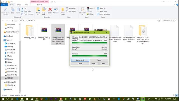Select lineage-15.1 KonstaKANG-rpi3 extracted folder
Viewport: 179px width, 101px height.
(143, 35)
